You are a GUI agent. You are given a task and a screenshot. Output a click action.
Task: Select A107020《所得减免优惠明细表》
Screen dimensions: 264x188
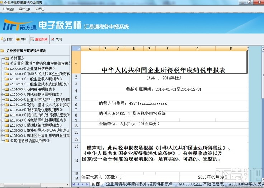[x=36, y=110]
